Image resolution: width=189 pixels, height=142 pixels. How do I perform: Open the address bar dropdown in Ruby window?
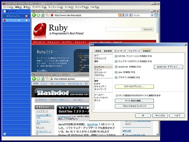[127, 15]
